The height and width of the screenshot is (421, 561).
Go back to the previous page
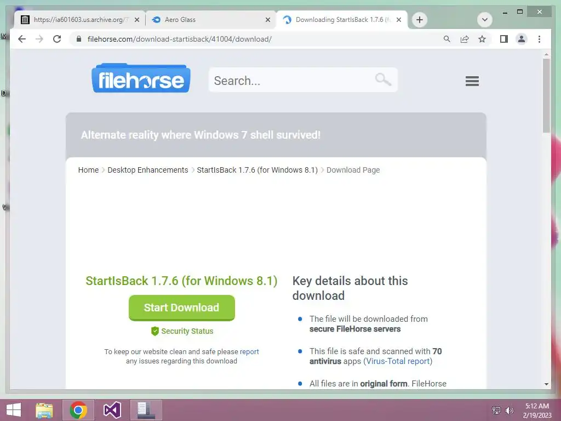pyautogui.click(x=22, y=39)
